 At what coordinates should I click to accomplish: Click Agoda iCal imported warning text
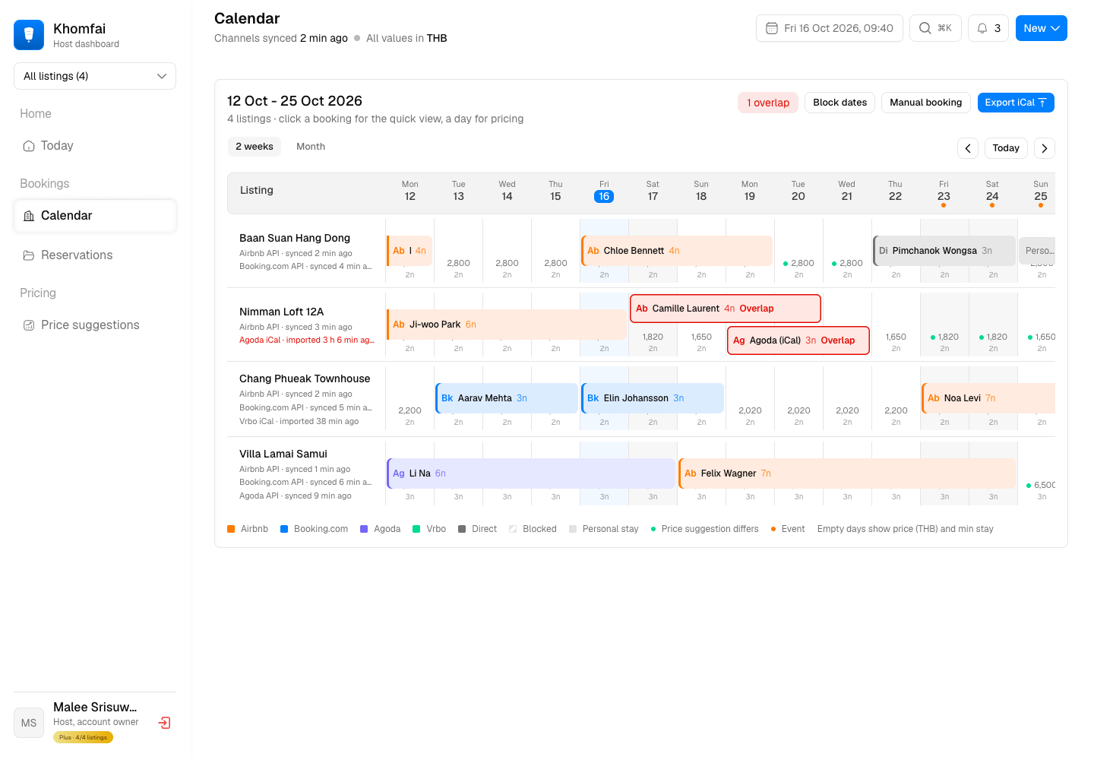(307, 340)
